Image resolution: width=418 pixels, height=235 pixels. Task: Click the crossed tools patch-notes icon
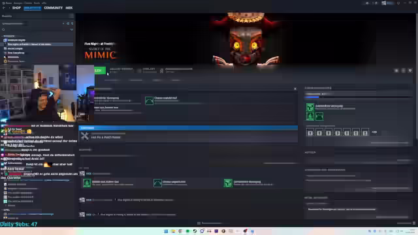(85, 136)
